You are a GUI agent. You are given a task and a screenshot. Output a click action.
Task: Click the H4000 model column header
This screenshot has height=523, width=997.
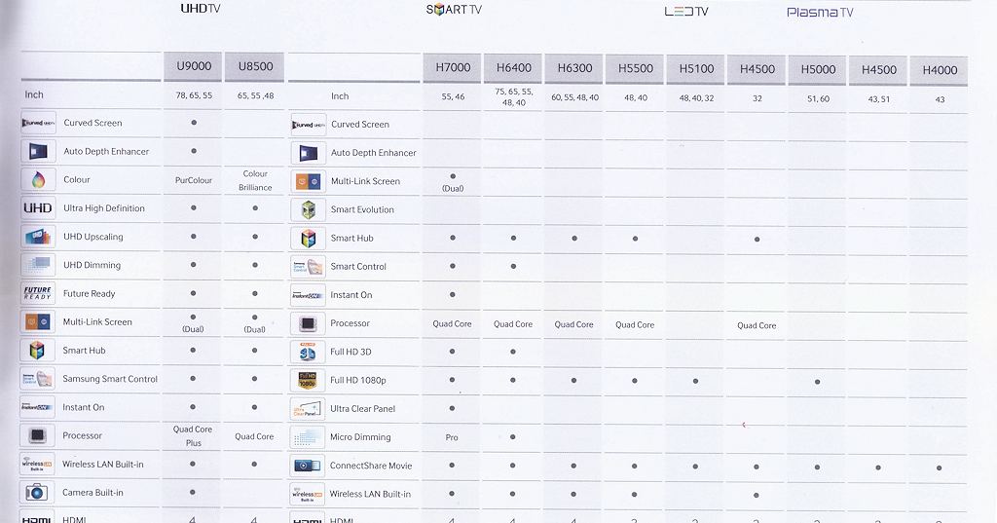pos(940,70)
